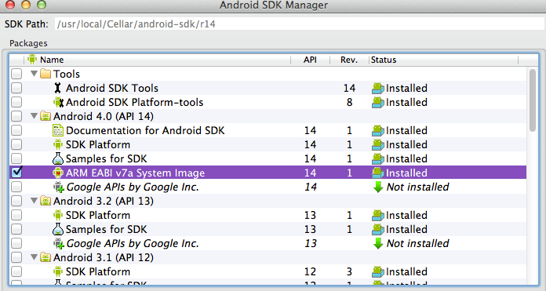Viewport: 546px width, 291px height.
Task: Tick the Android SDK Tools checkbox
Action: 16,88
